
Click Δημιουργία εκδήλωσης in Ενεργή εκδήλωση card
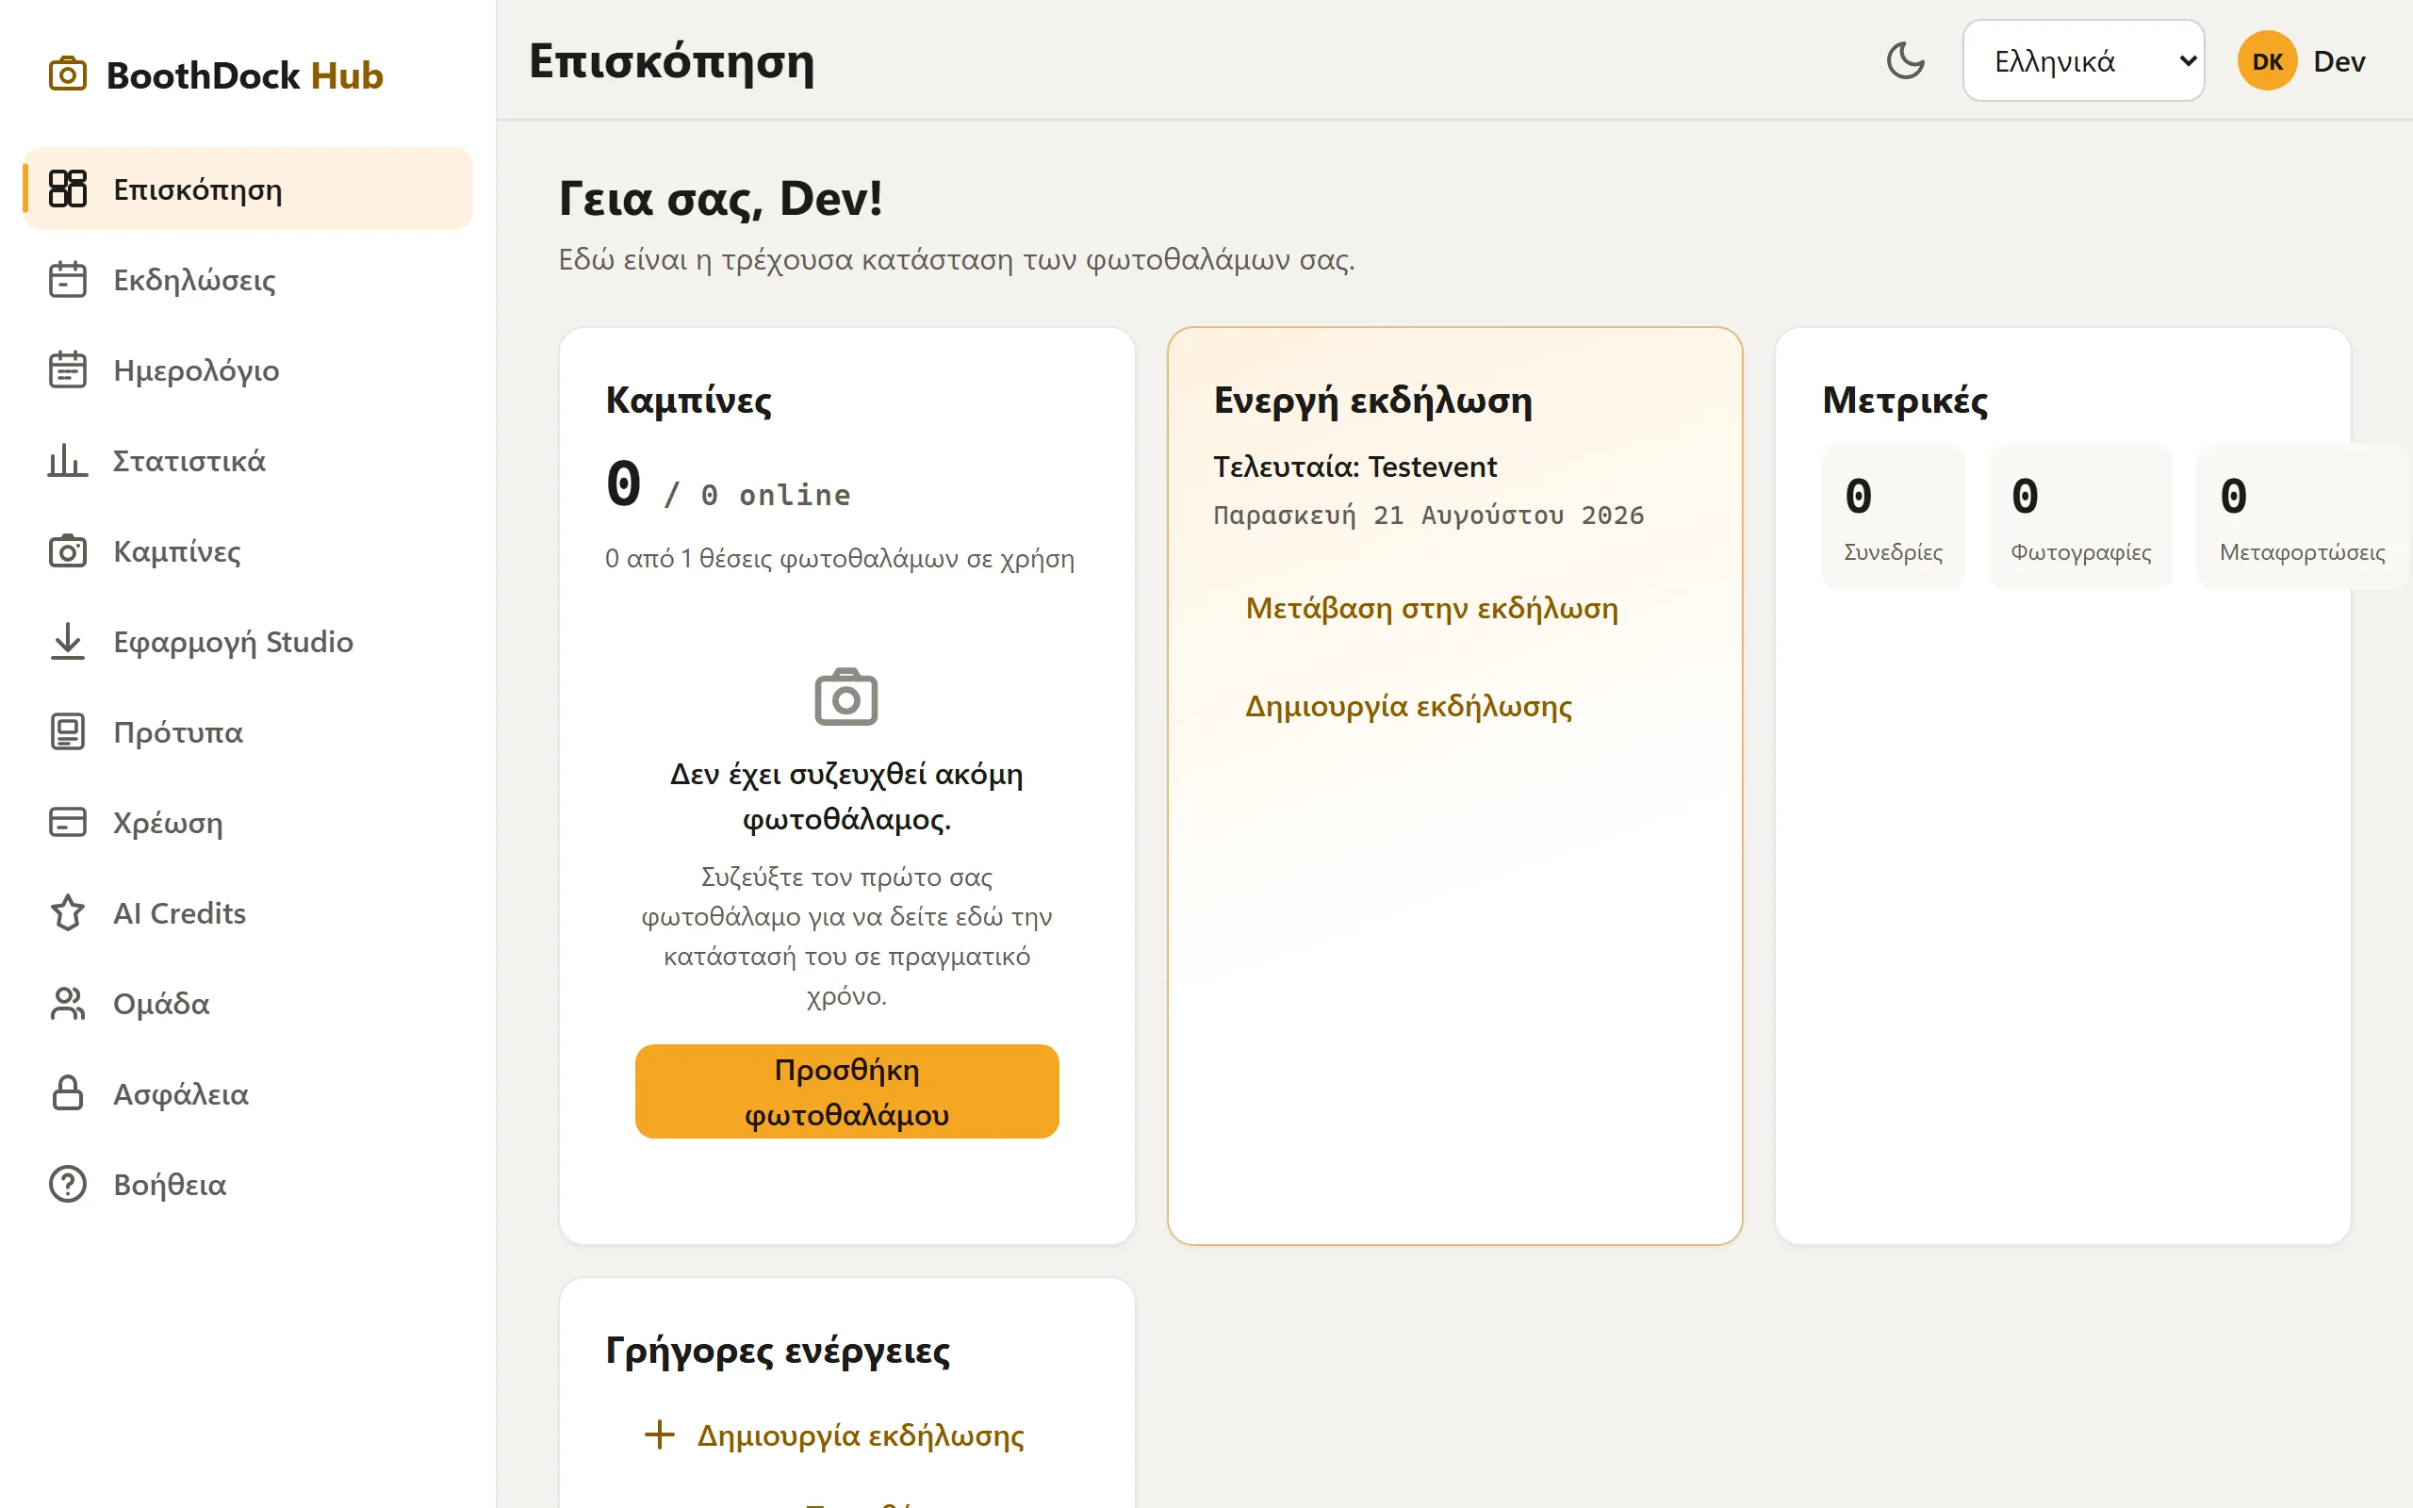1408,705
